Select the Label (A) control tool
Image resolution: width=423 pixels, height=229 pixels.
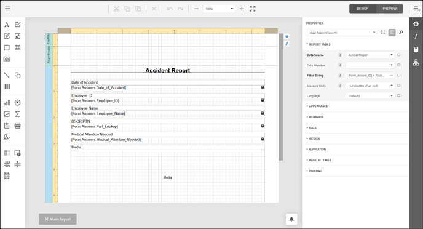tap(7, 25)
